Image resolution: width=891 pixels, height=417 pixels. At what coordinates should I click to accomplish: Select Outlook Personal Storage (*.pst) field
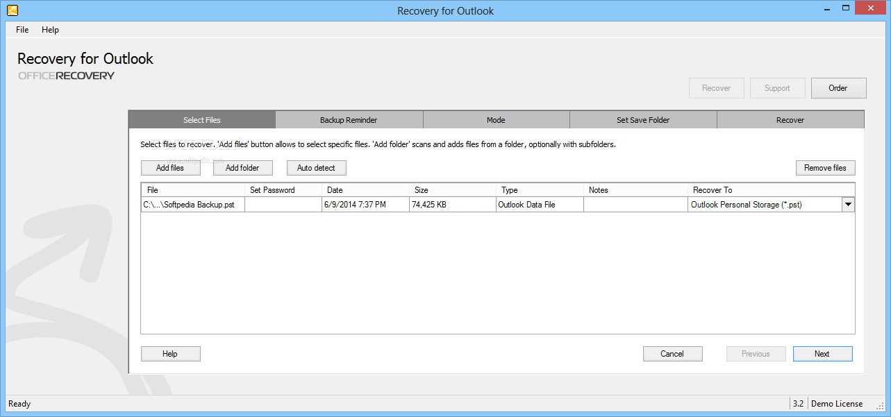(765, 205)
